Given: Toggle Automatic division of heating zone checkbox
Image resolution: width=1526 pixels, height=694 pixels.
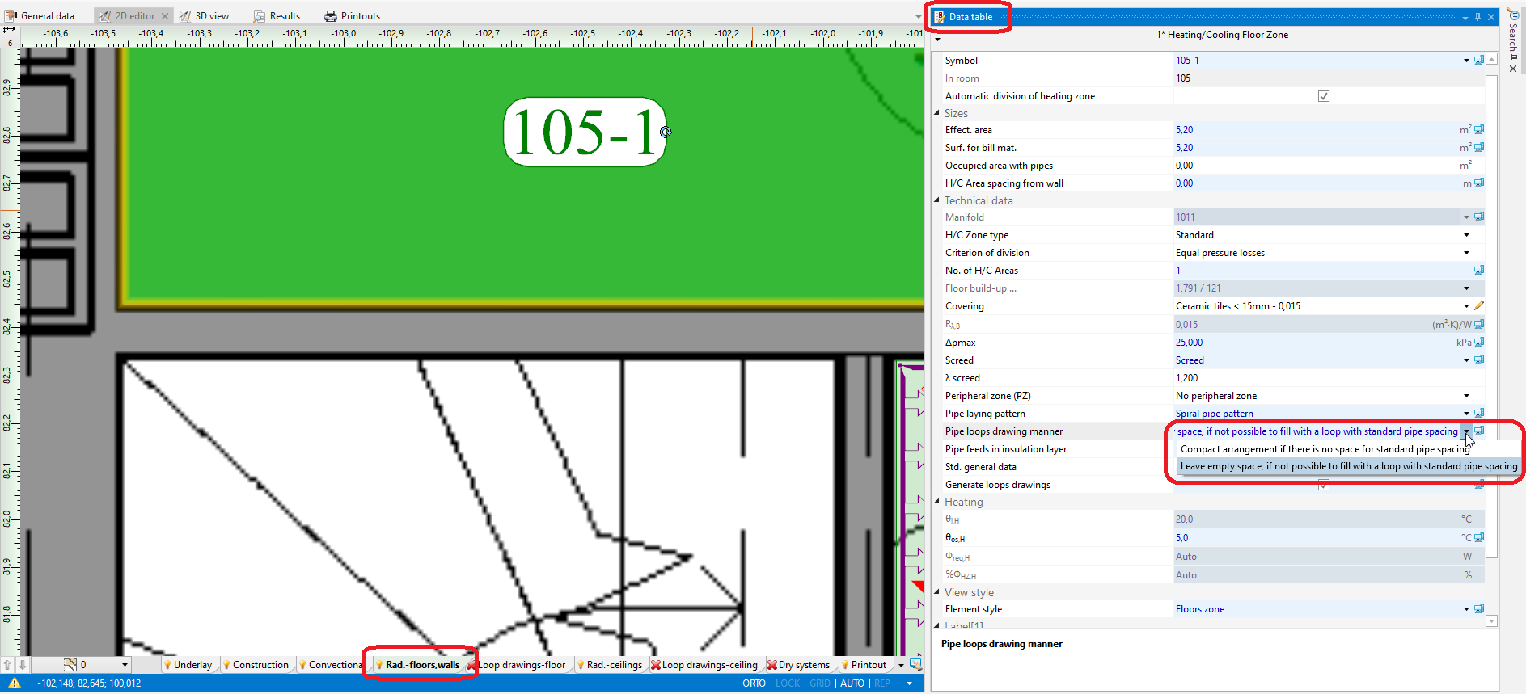Looking at the screenshot, I should (1323, 96).
